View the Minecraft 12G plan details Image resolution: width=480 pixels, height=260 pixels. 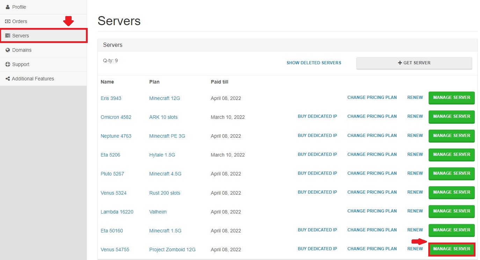coord(164,98)
